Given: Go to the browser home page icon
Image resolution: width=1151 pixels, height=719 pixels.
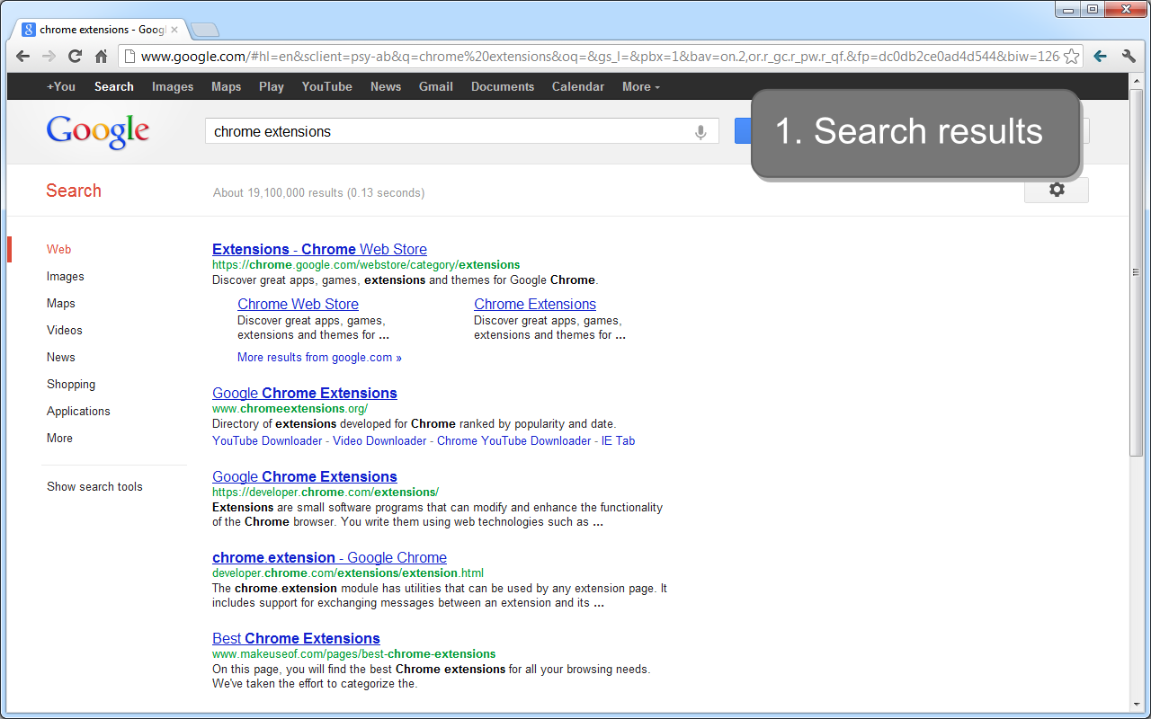Looking at the screenshot, I should pyautogui.click(x=101, y=56).
